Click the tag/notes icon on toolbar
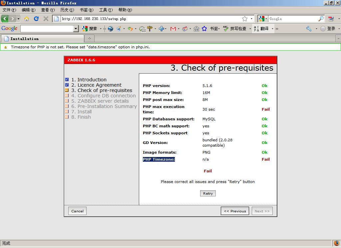 point(185,29)
